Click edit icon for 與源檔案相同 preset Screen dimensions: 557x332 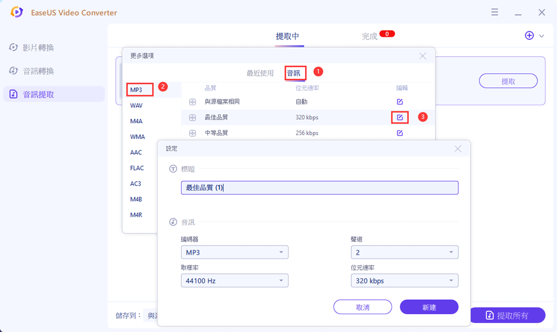[399, 102]
